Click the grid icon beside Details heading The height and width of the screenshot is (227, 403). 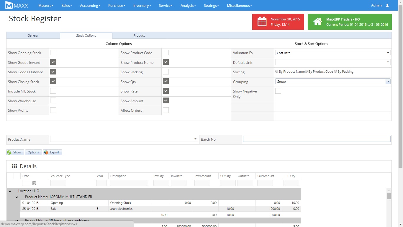pos(14,166)
